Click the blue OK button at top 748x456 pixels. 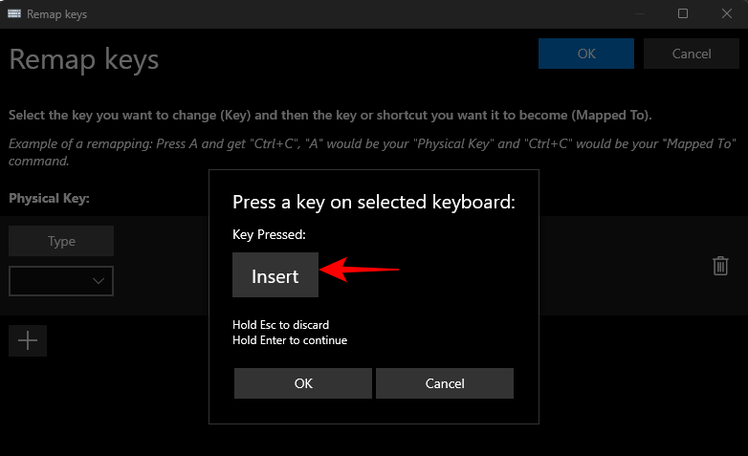tap(586, 54)
